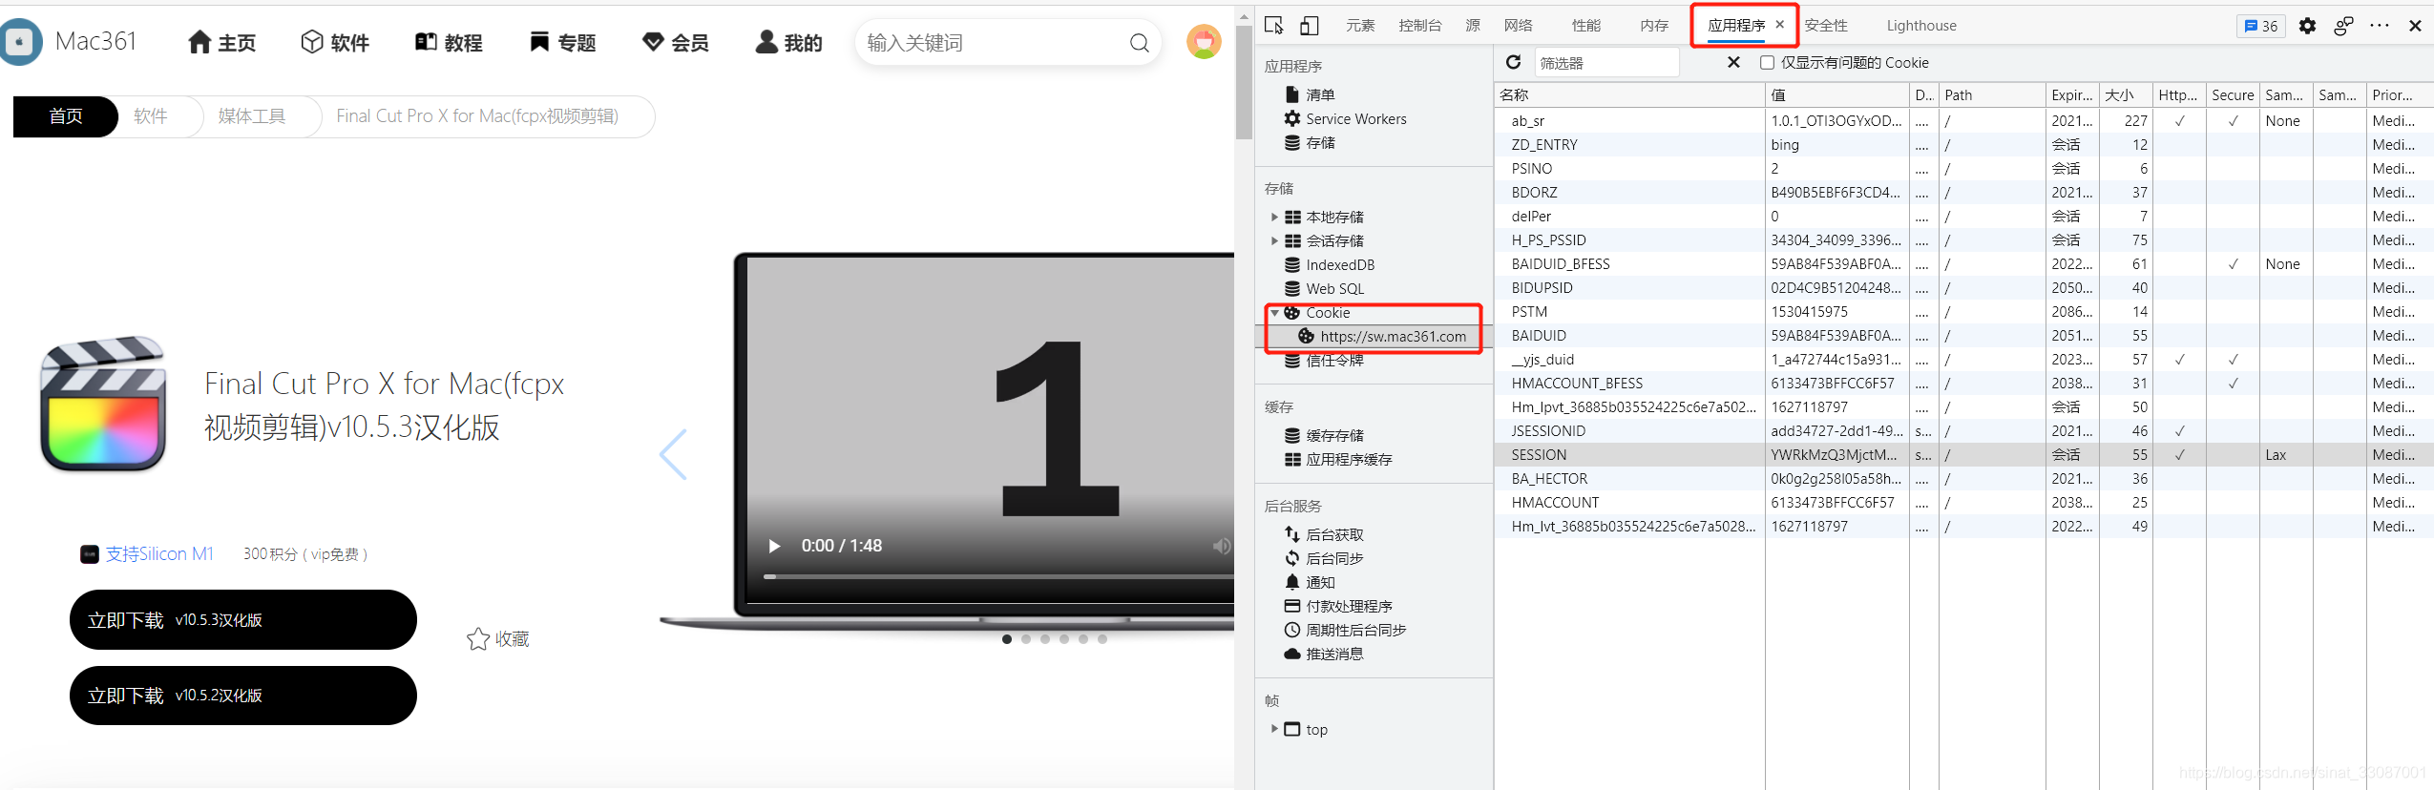Click the favorite star icon
The width and height of the screenshot is (2434, 790).
[477, 638]
